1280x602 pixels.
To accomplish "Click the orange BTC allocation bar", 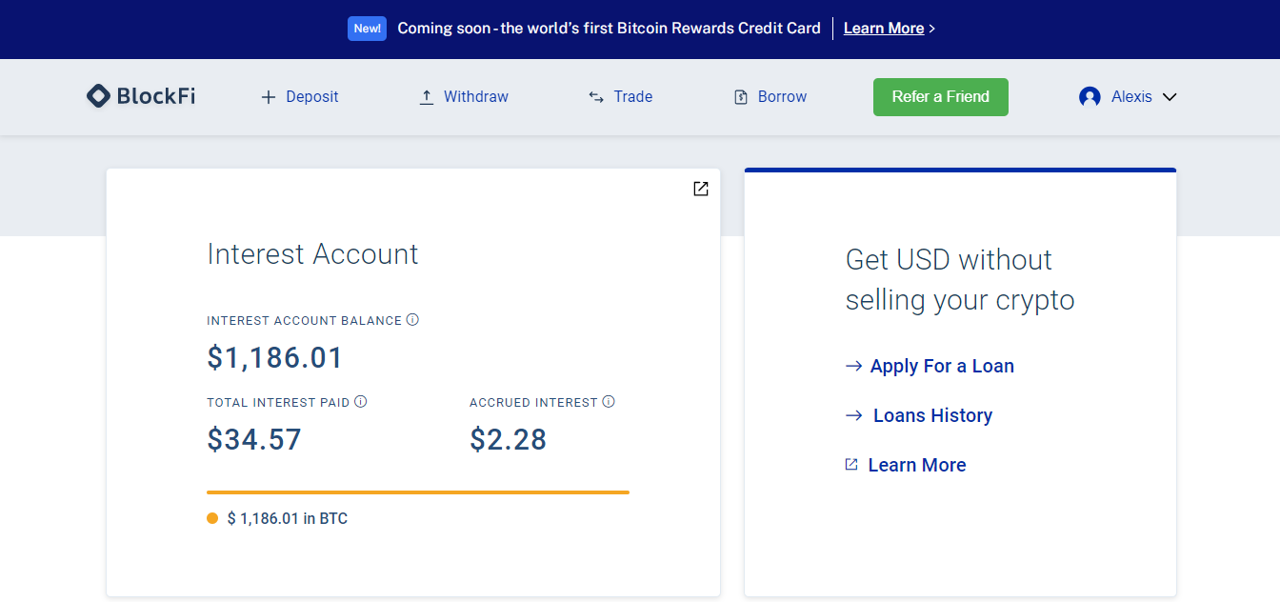I will coord(418,492).
